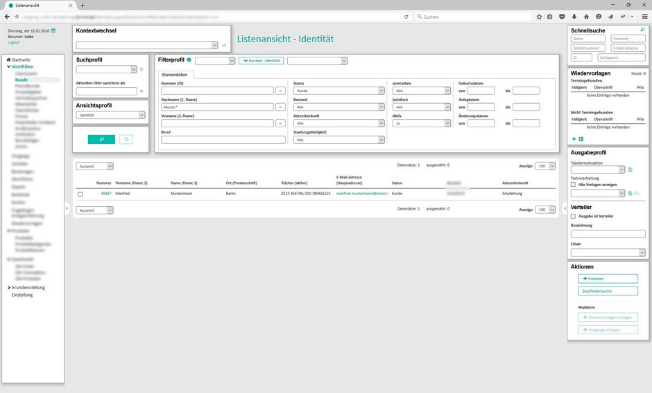The image size is (652, 393).
Task: Open Startseite in the left navigation
Action: click(20, 60)
